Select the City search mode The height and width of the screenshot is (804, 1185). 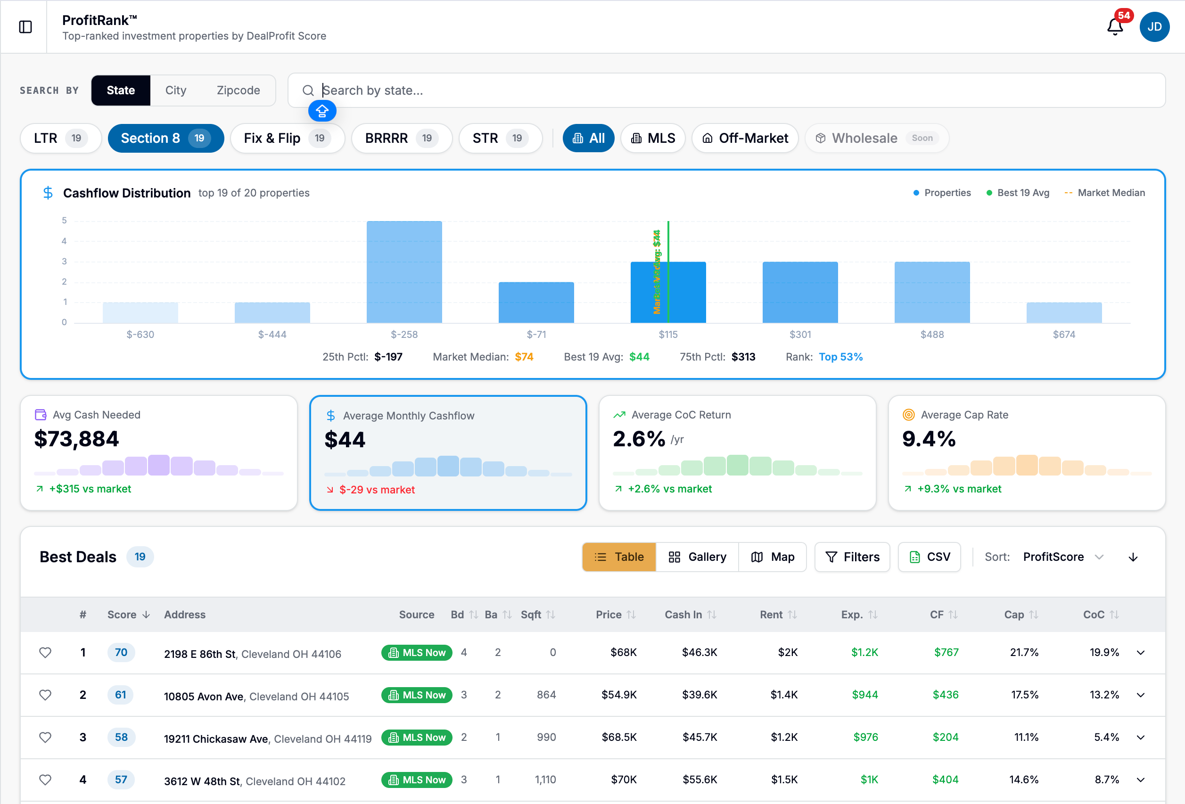point(175,90)
